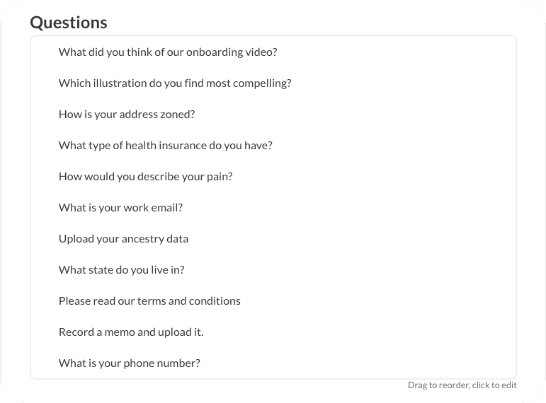546x403 pixels.
Task: Open the 'Upload your ancestry data' item
Action: (273, 239)
